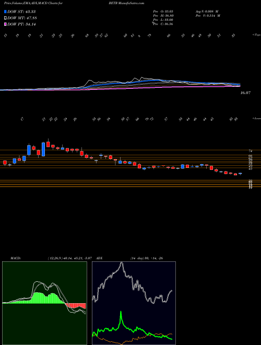261x345 pixels.
Task: Click the 'ADX' panel title
Action: click(100, 258)
